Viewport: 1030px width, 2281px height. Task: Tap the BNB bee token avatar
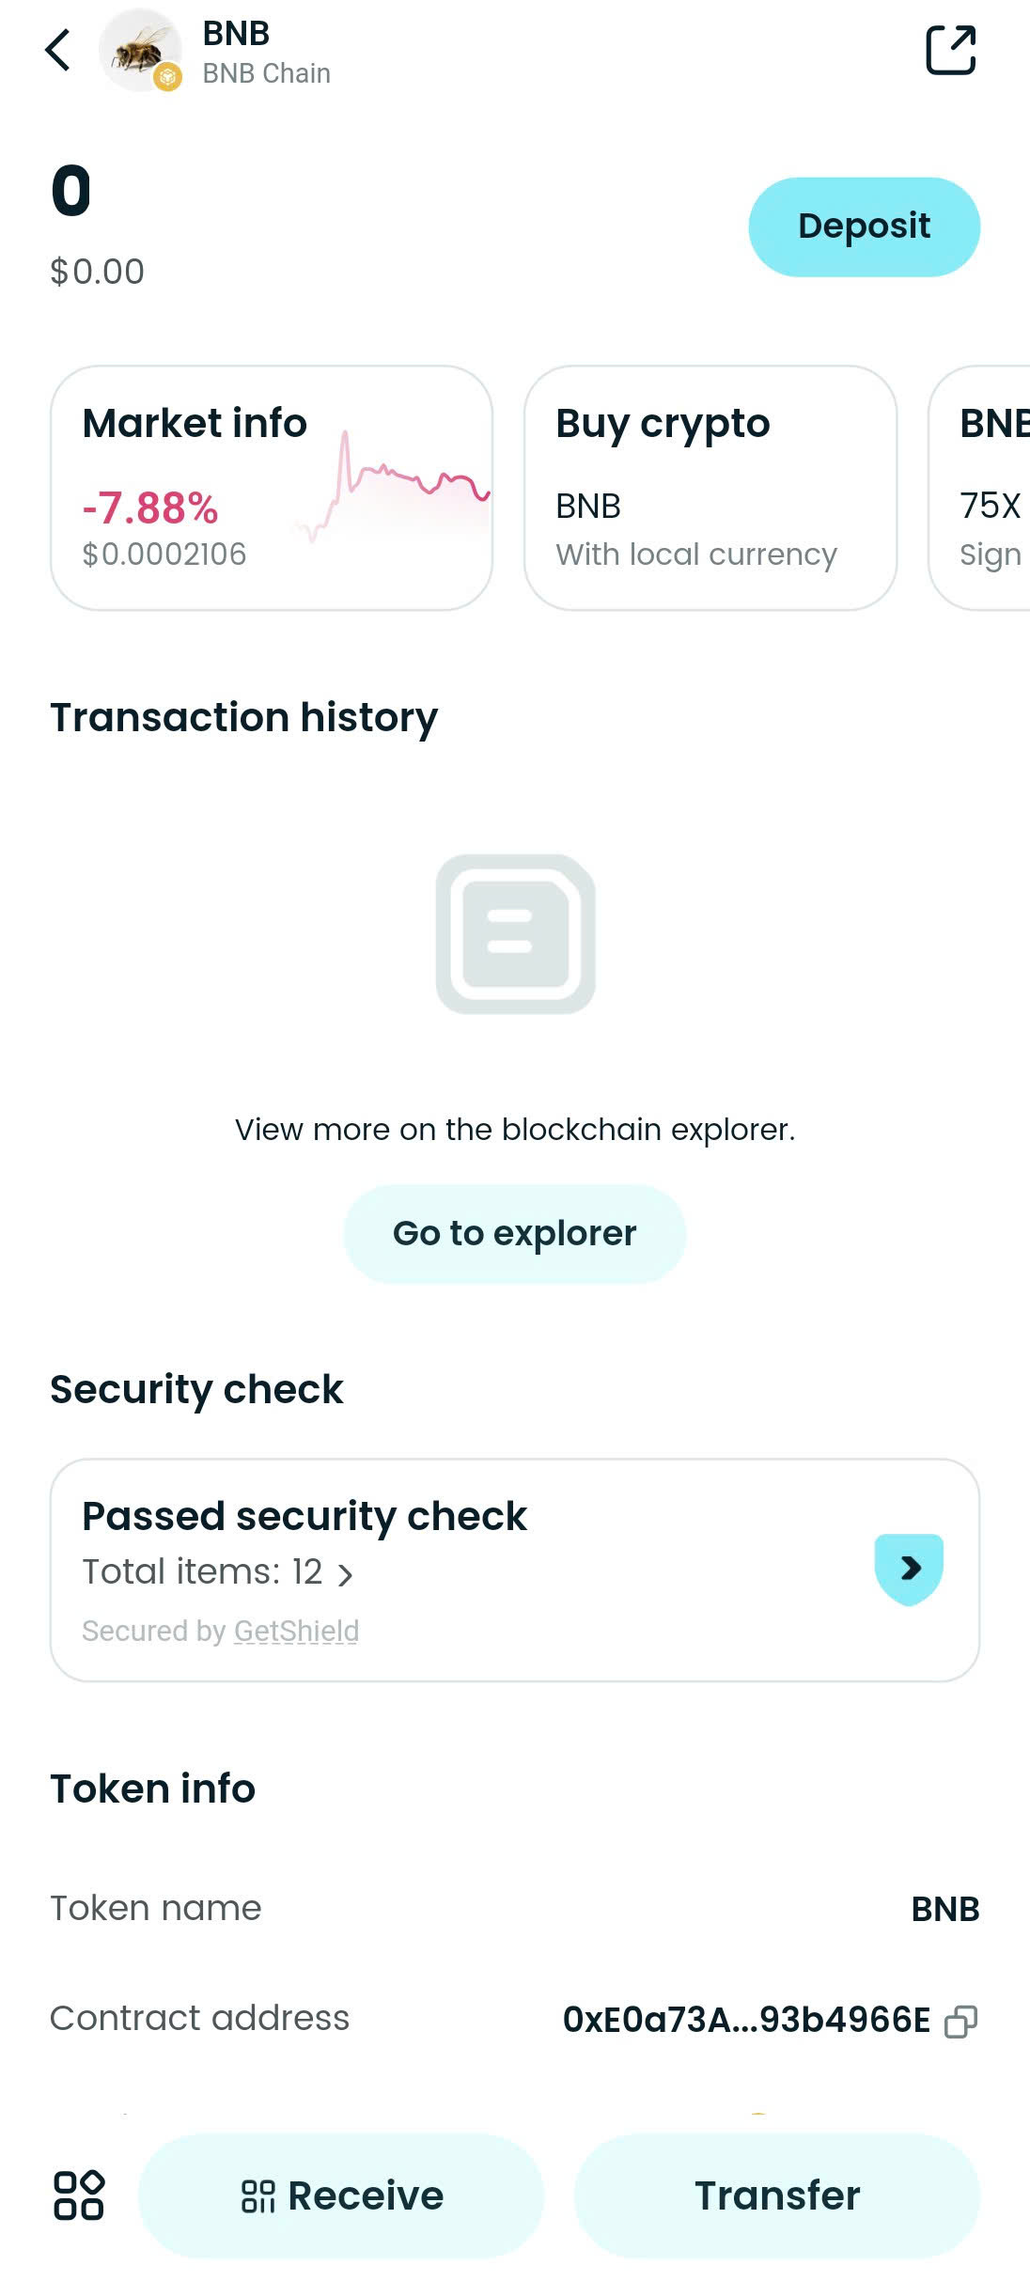click(x=140, y=50)
